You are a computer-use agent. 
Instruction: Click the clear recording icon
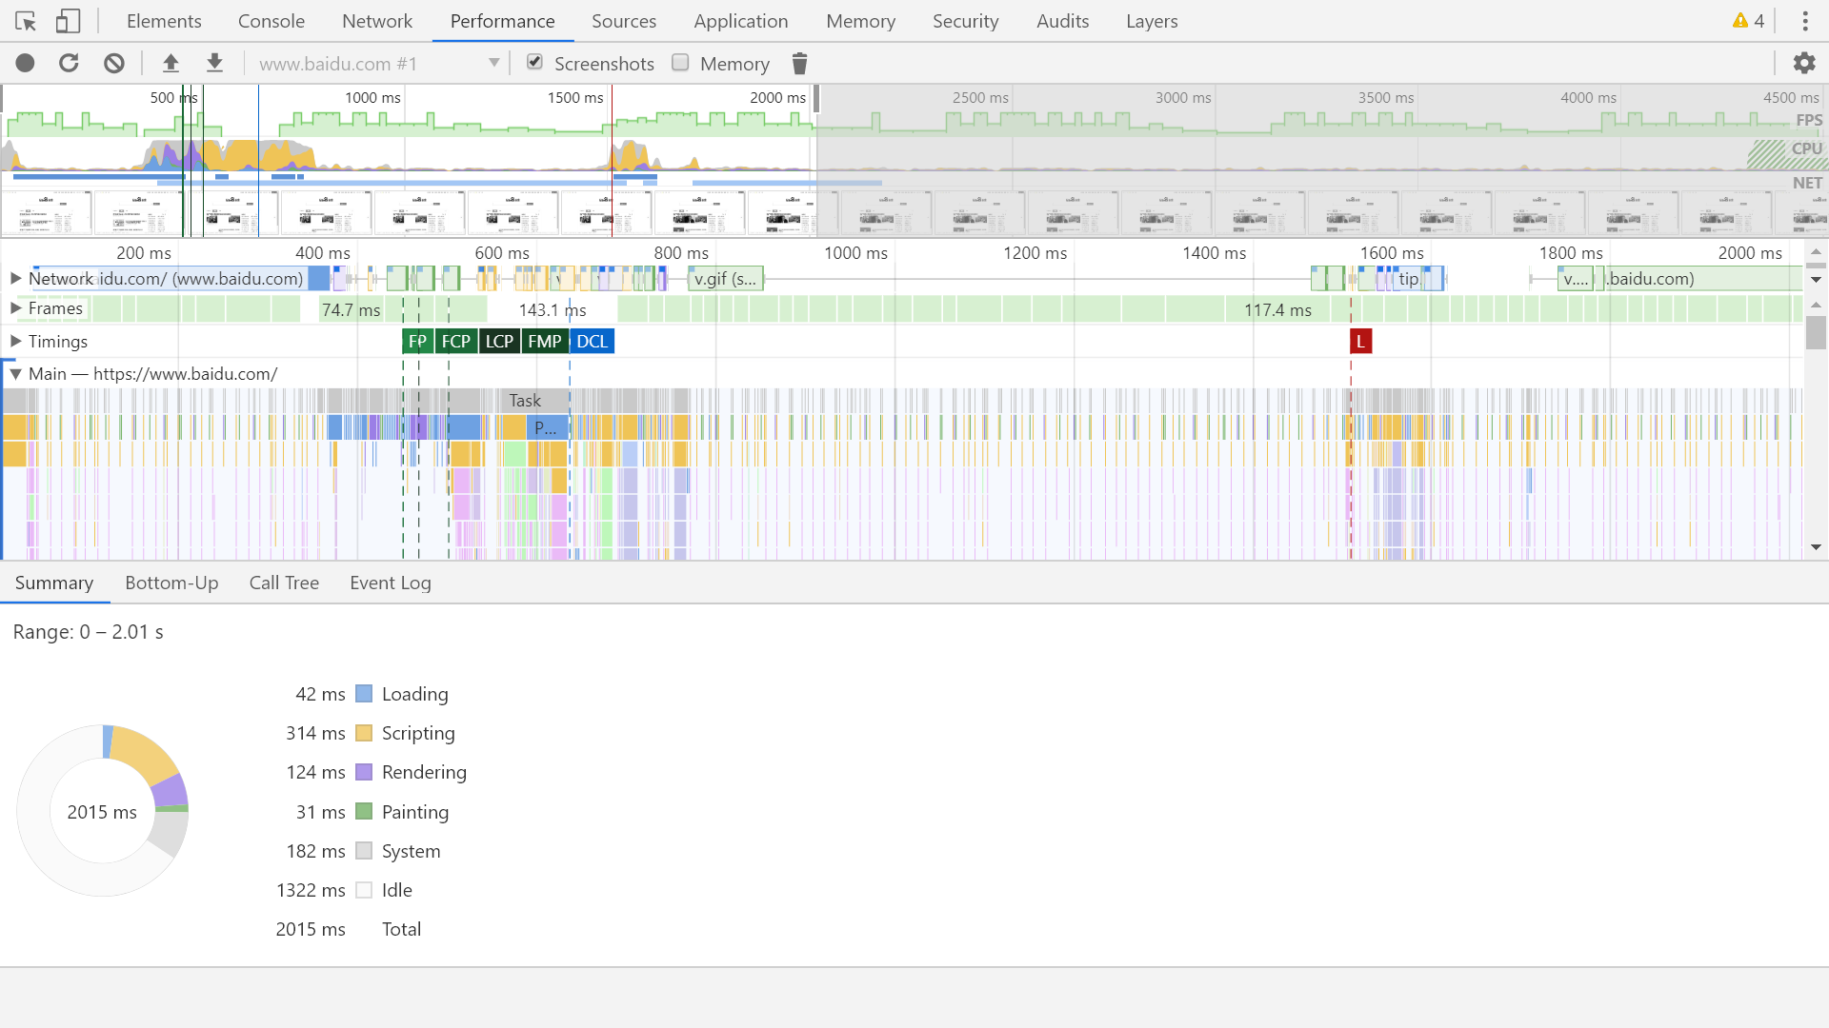click(x=114, y=64)
